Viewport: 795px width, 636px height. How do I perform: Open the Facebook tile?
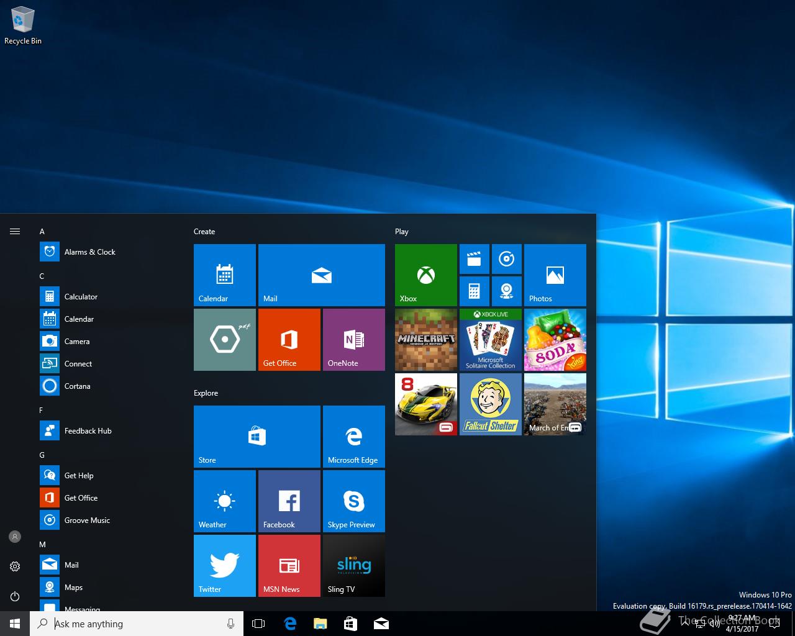point(289,501)
